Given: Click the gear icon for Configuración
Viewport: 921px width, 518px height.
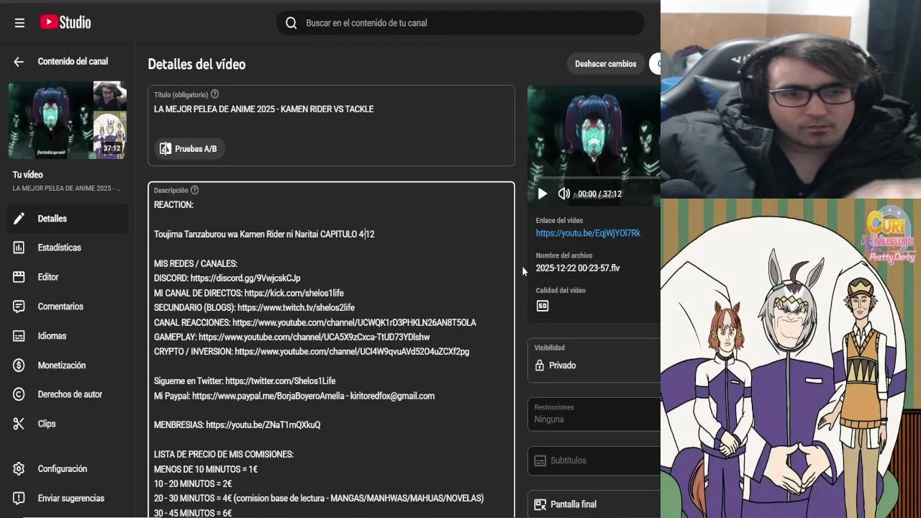Looking at the screenshot, I should 19,469.
